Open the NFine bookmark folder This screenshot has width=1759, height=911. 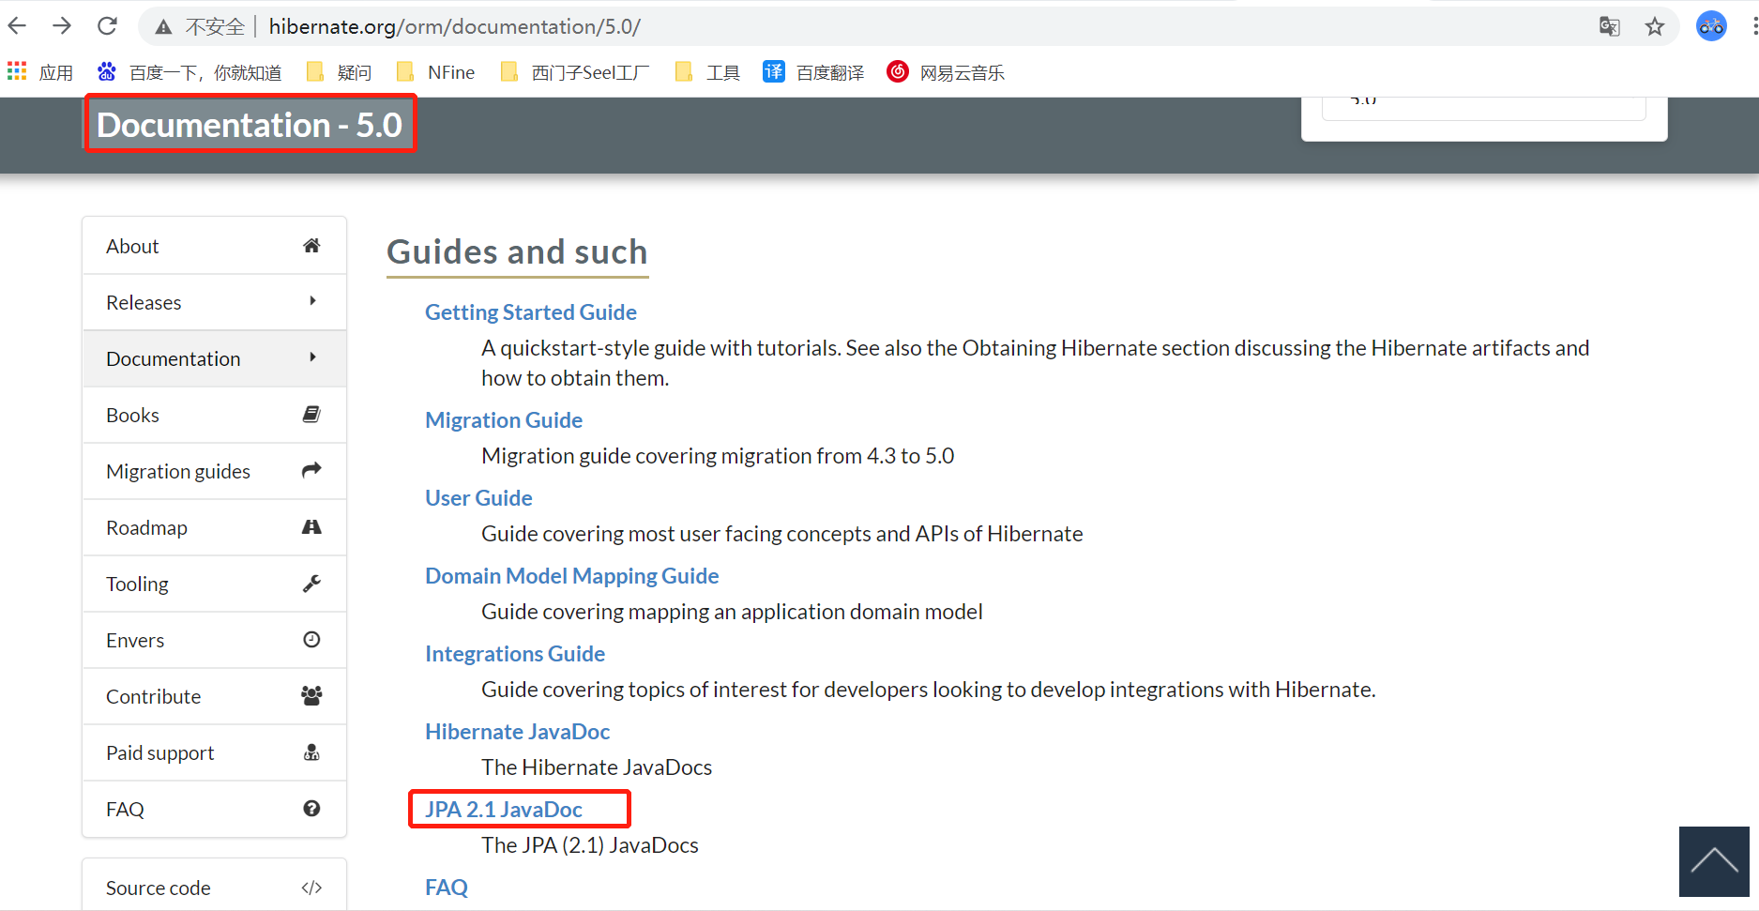(x=435, y=72)
